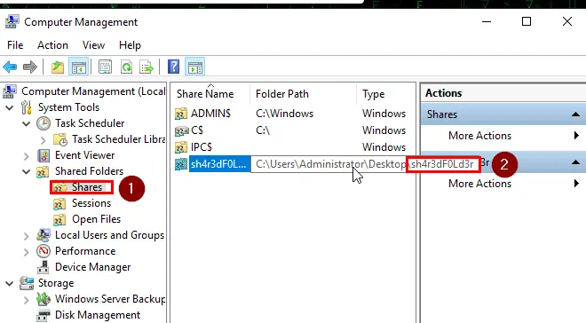Screen dimensions: 586x323
Task: Click the ADMIN$ share icon
Action: (x=181, y=114)
